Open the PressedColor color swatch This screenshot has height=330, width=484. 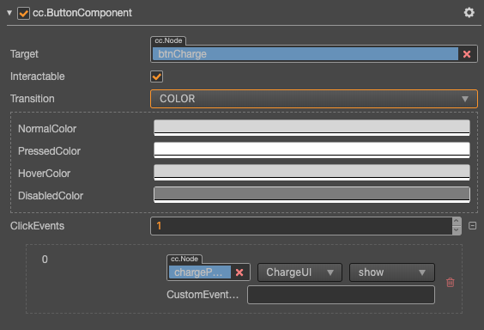[312, 150]
